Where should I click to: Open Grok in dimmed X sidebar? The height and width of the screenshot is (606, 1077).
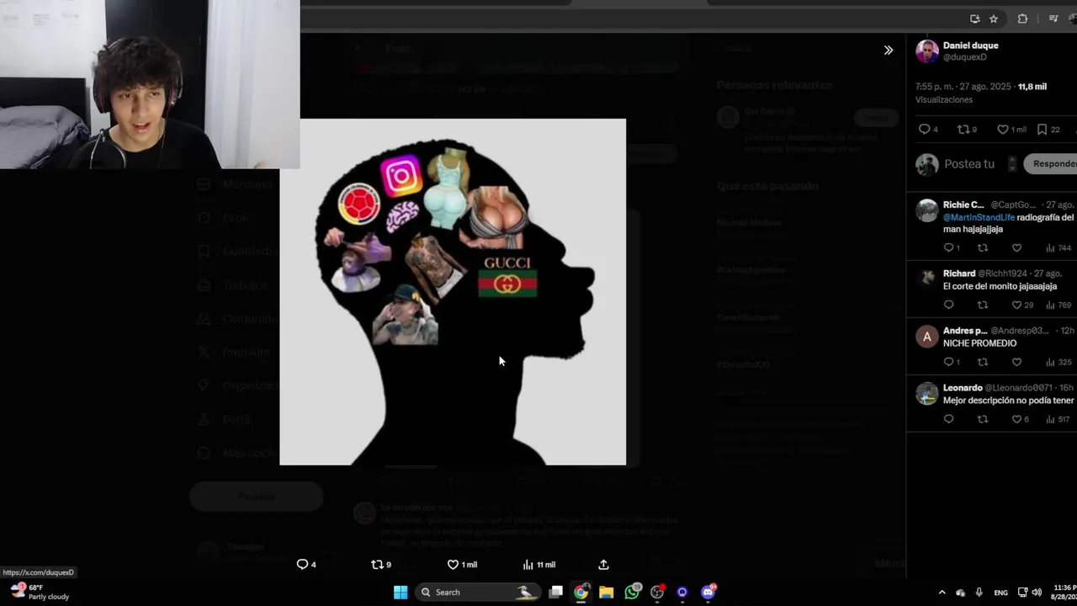click(224, 217)
